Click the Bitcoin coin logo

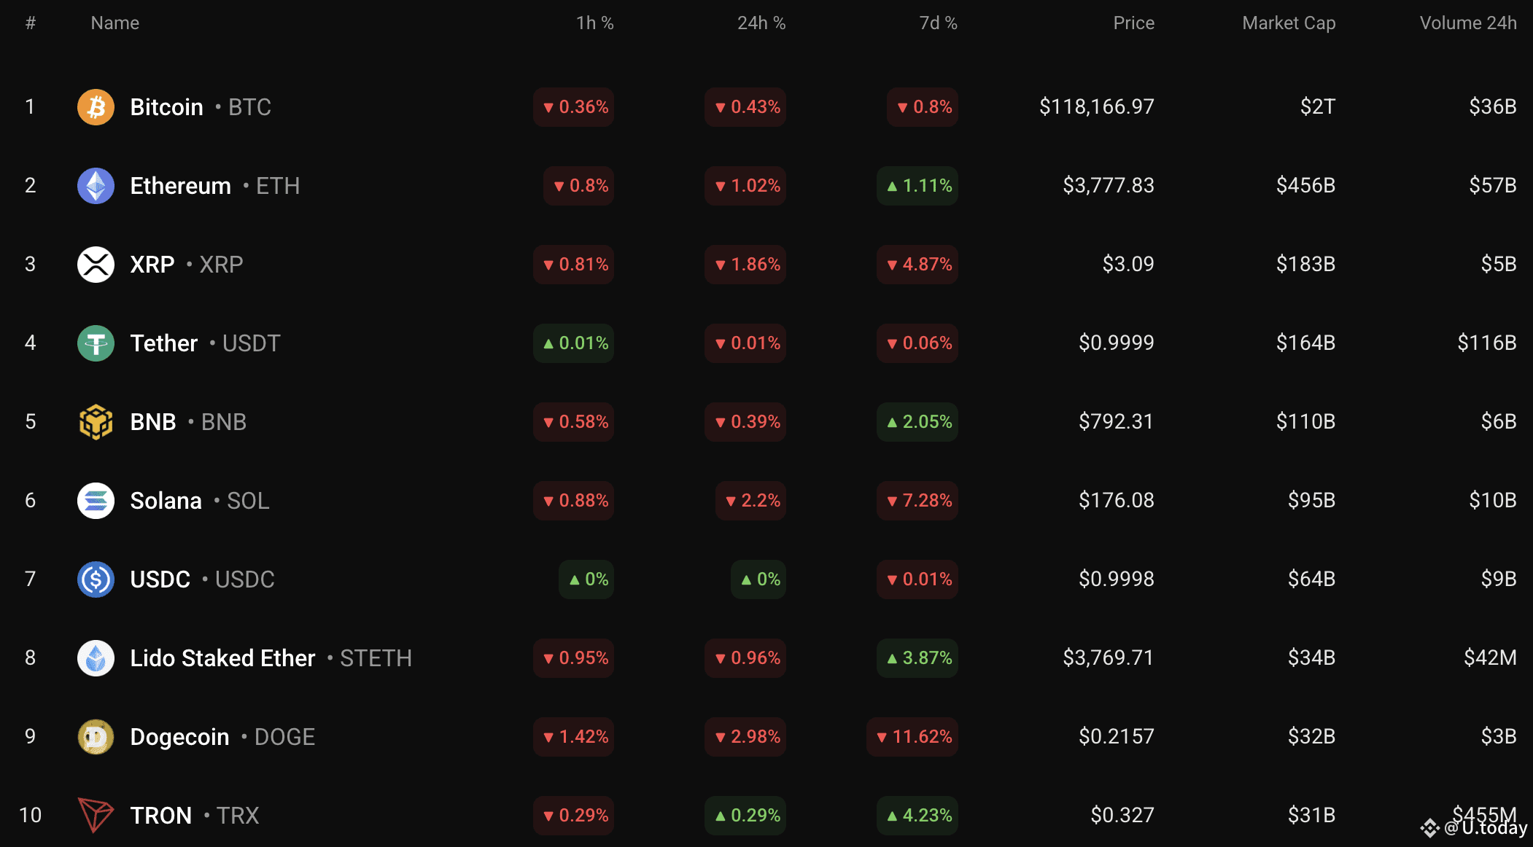[x=96, y=107]
